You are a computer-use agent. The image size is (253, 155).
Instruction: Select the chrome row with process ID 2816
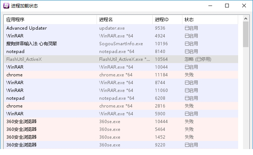tap(121, 106)
